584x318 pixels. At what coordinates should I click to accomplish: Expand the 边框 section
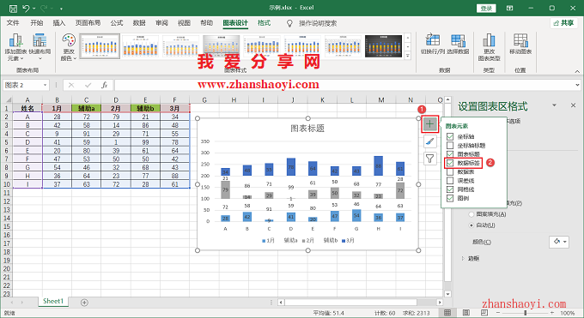coord(463,259)
